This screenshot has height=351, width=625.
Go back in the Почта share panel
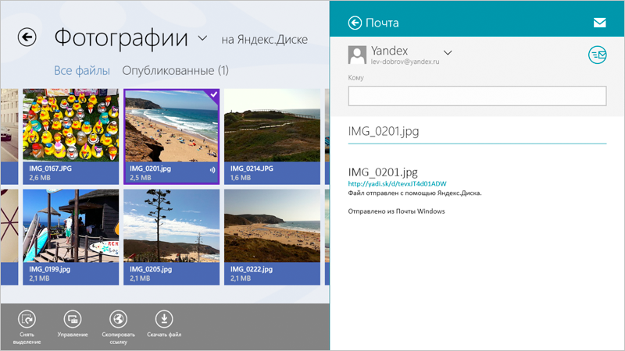355,23
